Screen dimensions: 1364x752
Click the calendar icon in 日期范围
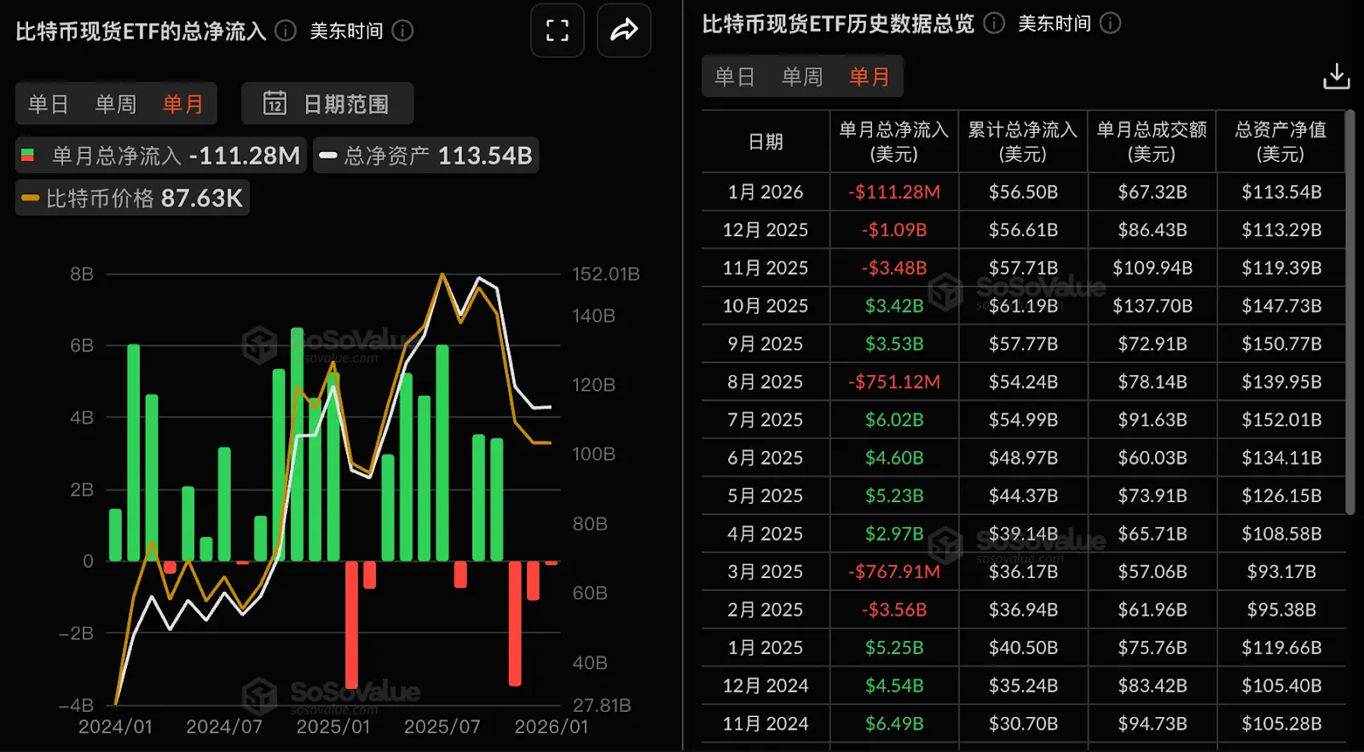(x=275, y=104)
